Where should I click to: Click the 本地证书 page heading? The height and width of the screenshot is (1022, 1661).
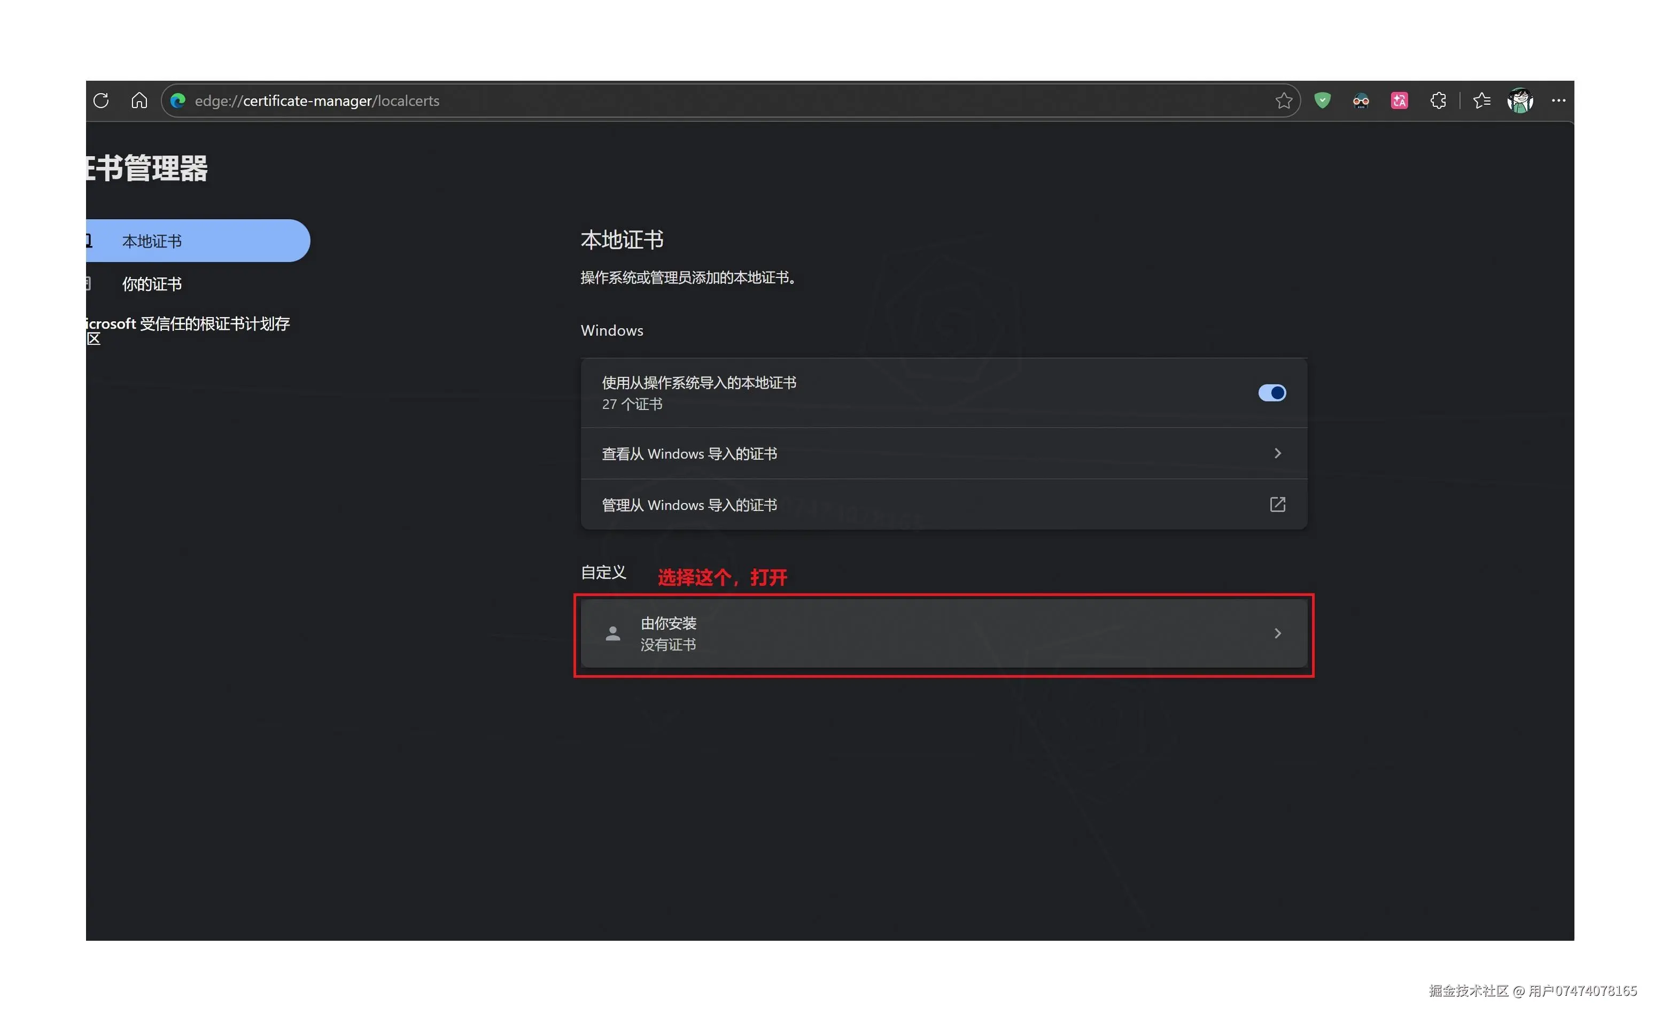[622, 239]
